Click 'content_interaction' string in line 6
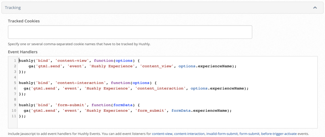Image resolution: width=325 pixels, height=137 pixels. click(161, 89)
